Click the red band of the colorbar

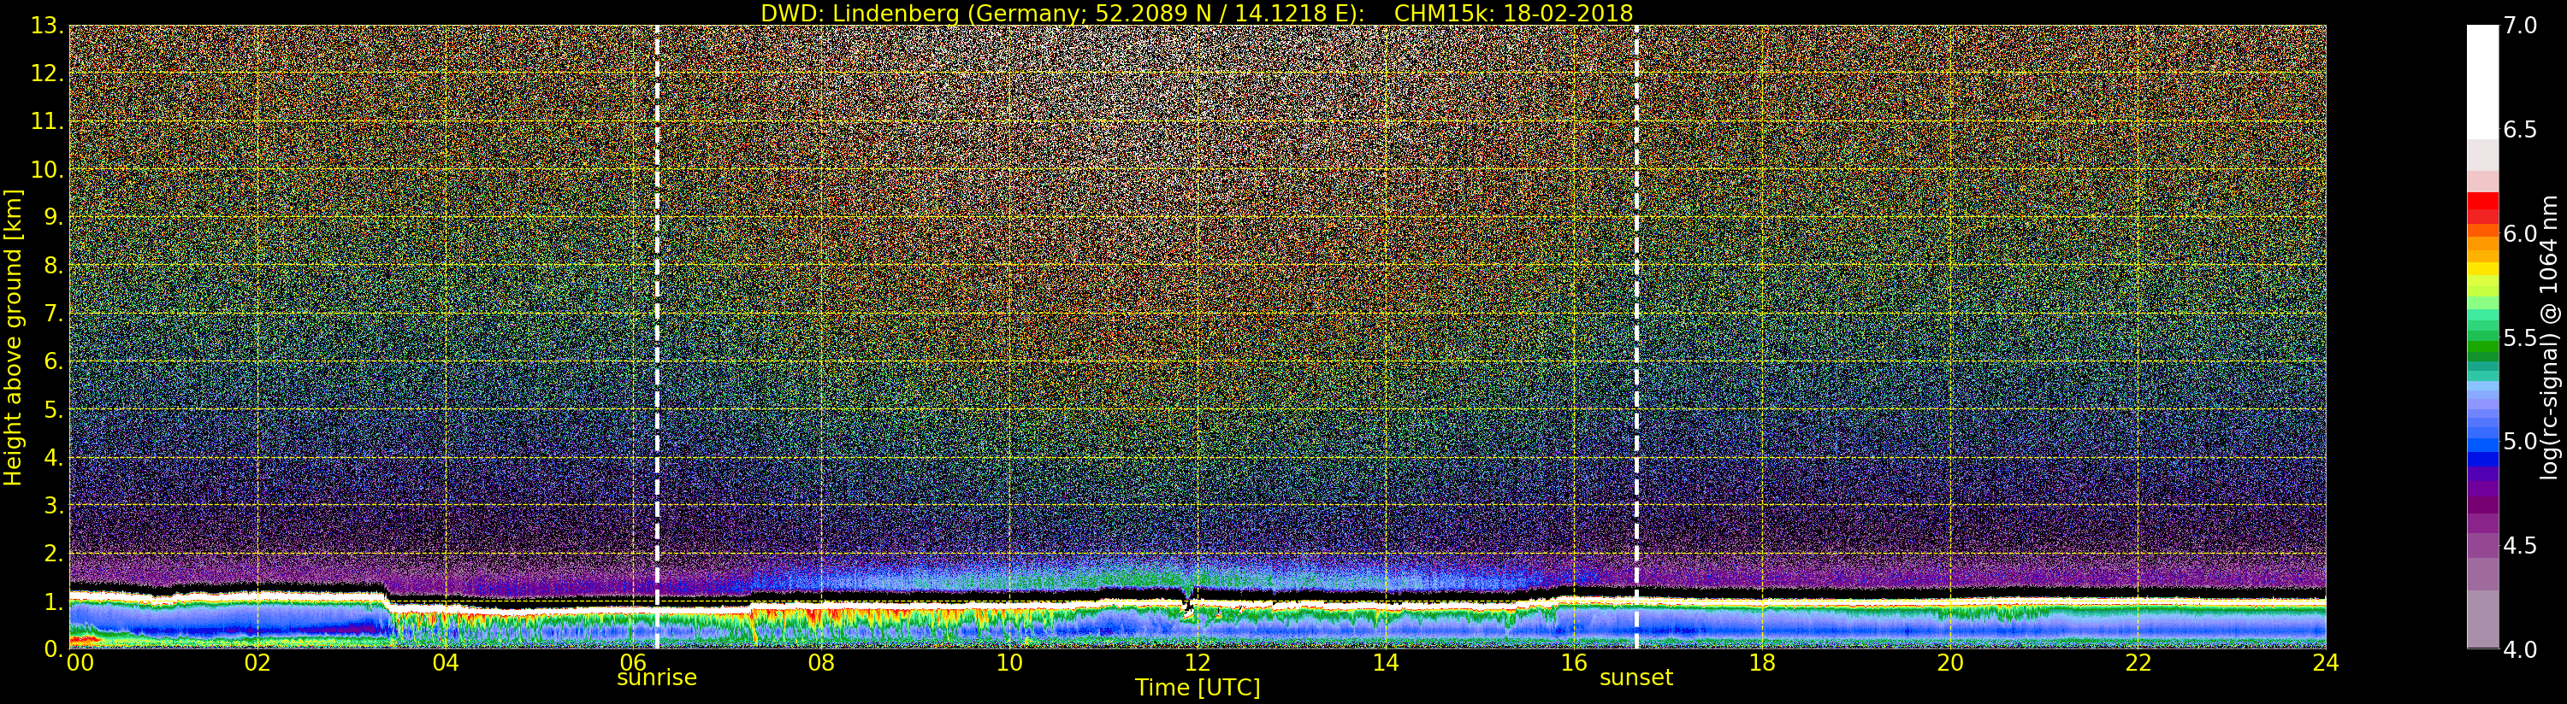pyautogui.click(x=2482, y=204)
